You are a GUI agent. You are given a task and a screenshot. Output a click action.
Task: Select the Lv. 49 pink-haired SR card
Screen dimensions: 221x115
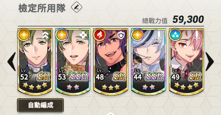coord(186,62)
